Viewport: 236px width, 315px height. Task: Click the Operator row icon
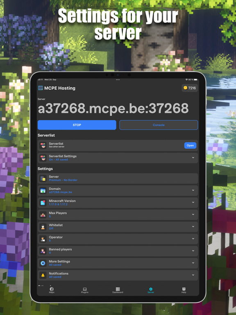click(x=43, y=239)
